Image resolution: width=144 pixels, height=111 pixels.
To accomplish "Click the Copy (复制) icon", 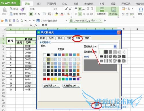I will point(11,14).
